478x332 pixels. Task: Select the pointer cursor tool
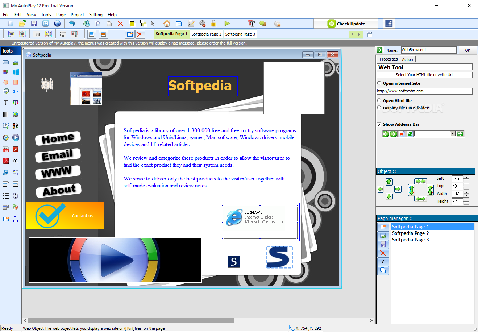[x=153, y=24]
